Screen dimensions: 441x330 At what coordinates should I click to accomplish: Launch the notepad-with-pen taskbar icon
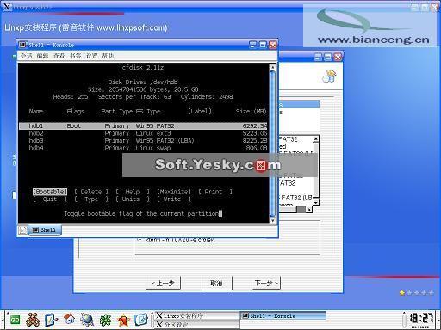51,320
